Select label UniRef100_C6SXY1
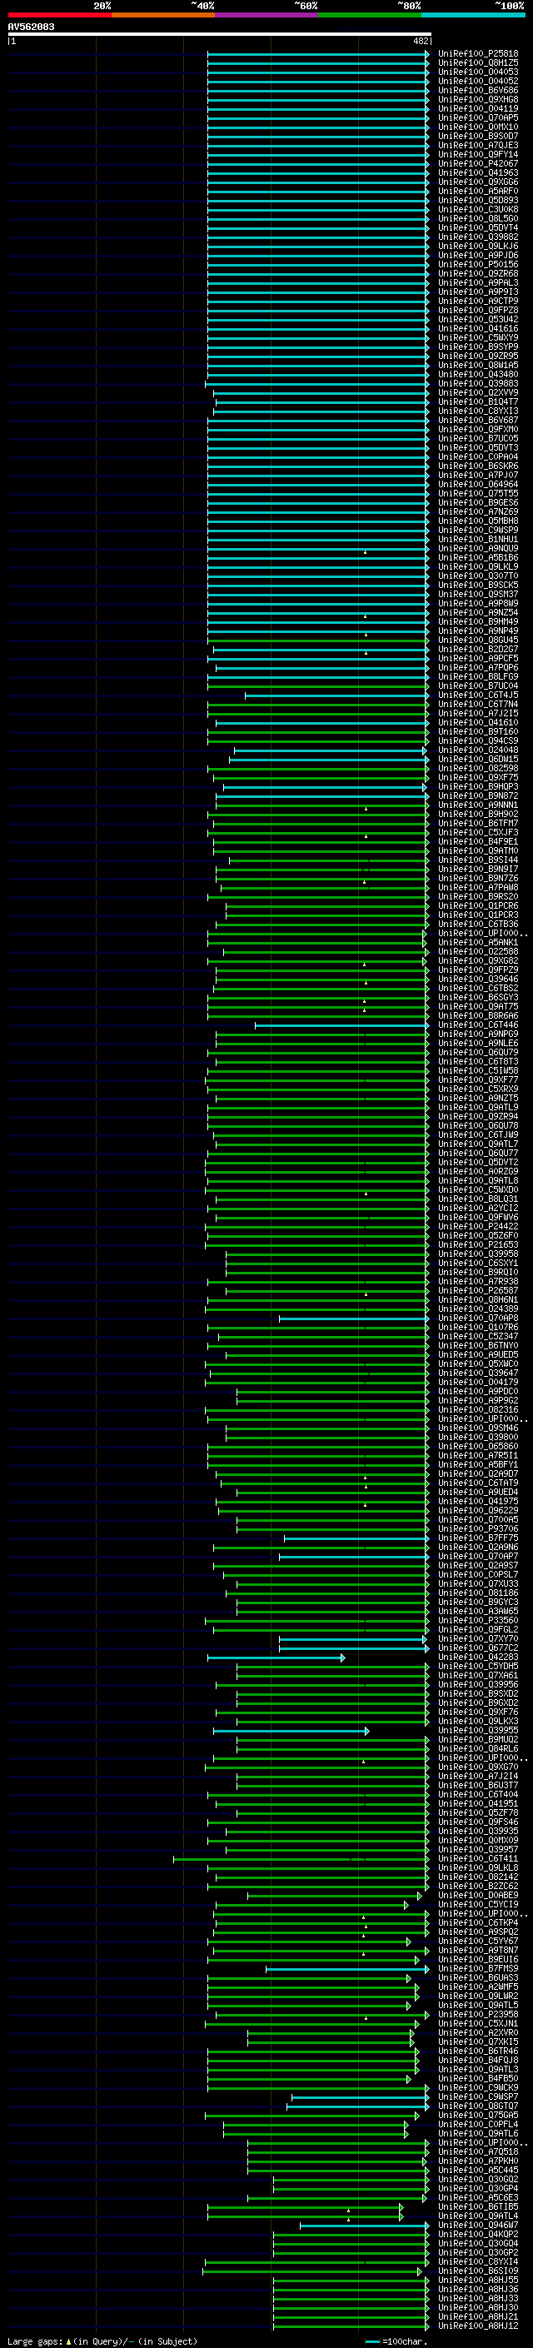533x2348 pixels. (x=477, y=1264)
